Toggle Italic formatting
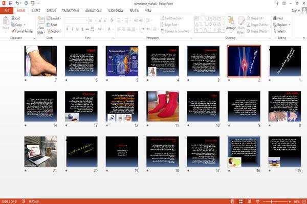307x204 pixels. tap(72, 29)
